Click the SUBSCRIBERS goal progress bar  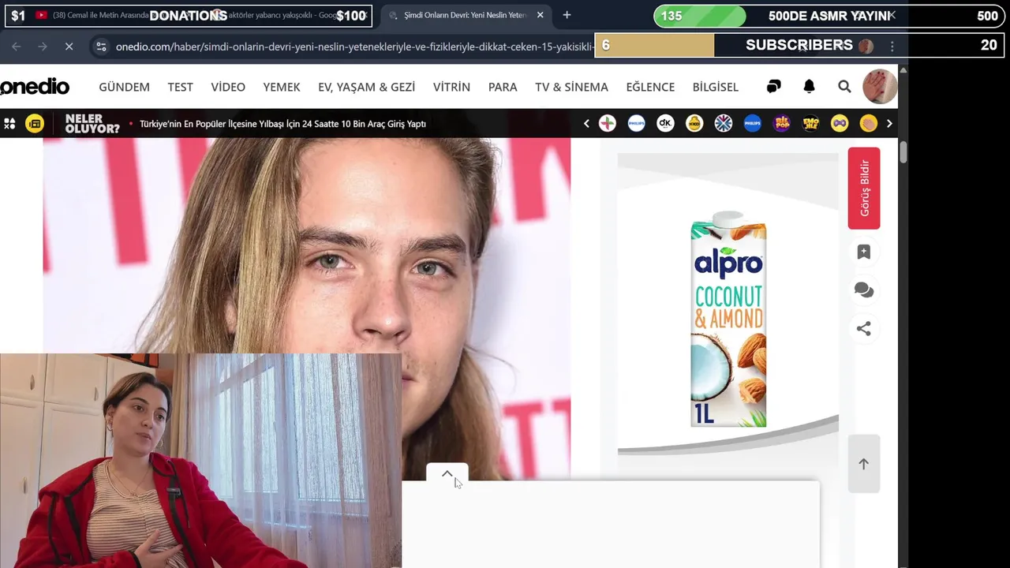click(799, 45)
